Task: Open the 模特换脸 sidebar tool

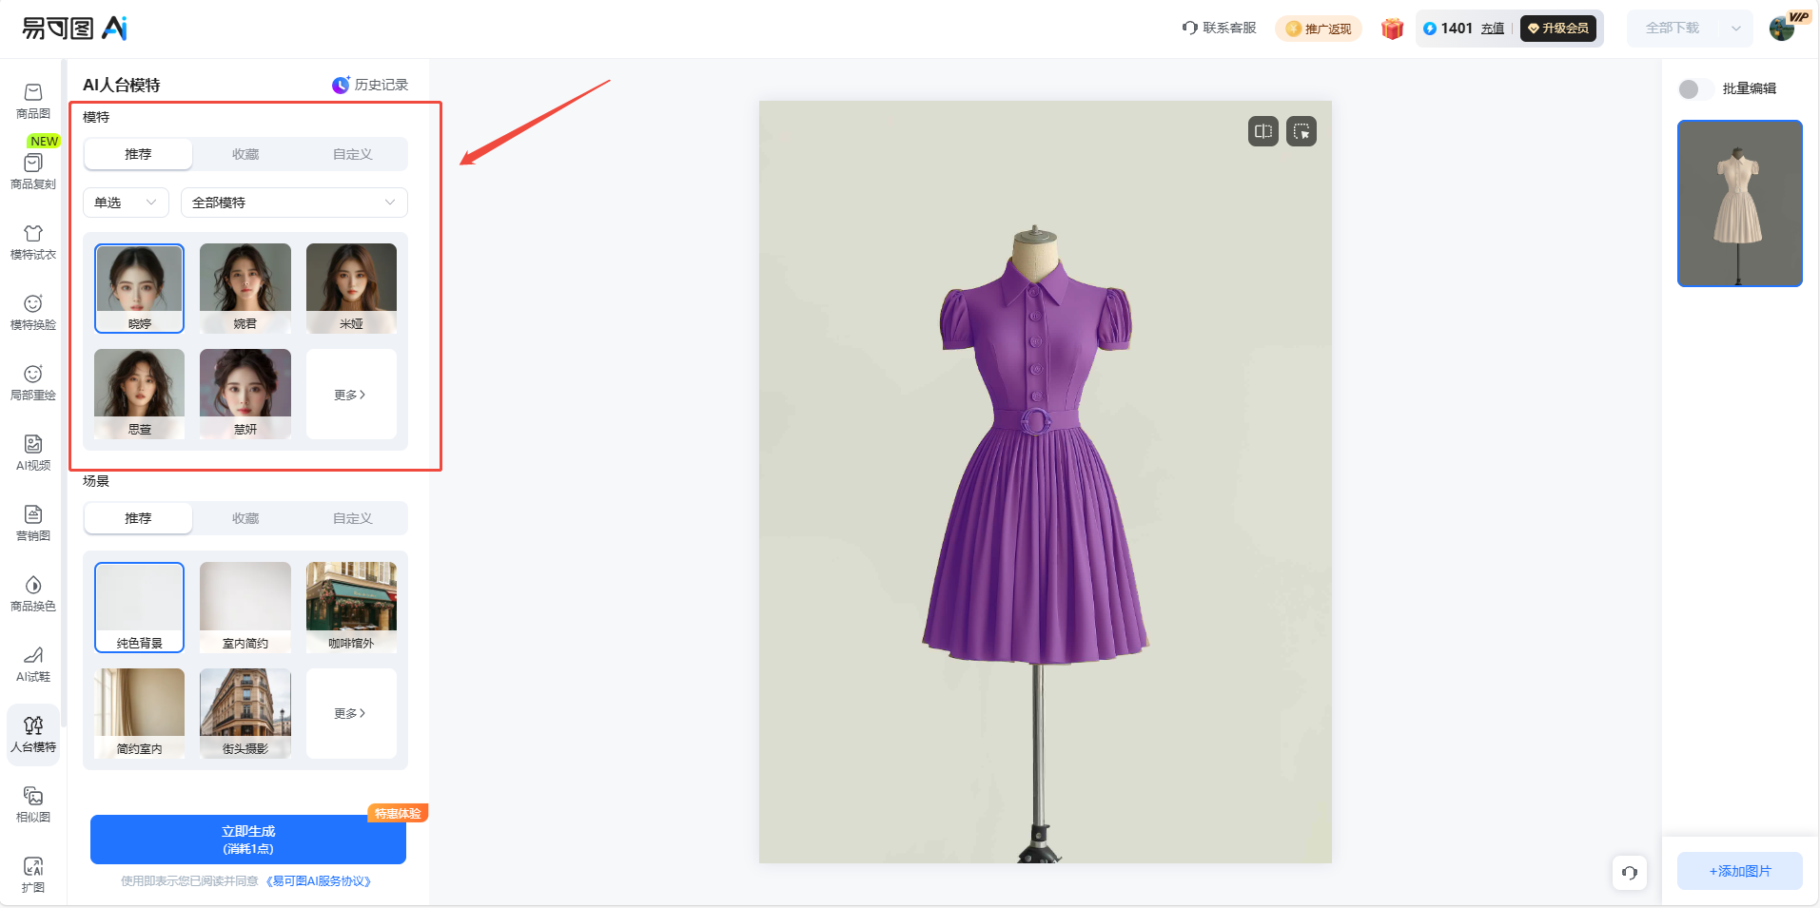Action: click(x=33, y=312)
